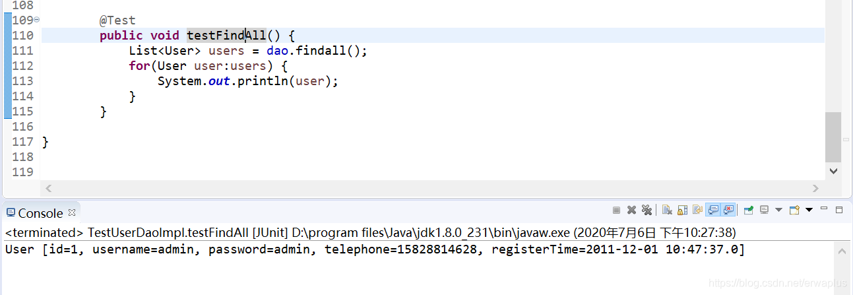Close the Console tab
Viewport: 853px width, 295px height.
(x=73, y=213)
